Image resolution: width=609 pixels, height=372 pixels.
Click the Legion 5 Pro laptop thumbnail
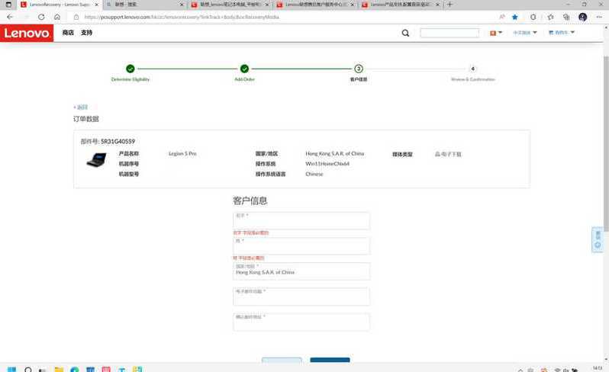pos(96,159)
